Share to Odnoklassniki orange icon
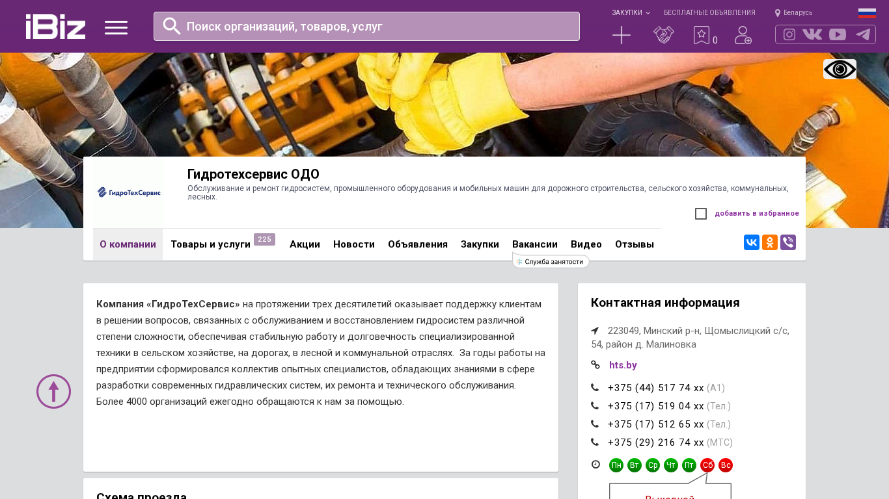 (770, 242)
